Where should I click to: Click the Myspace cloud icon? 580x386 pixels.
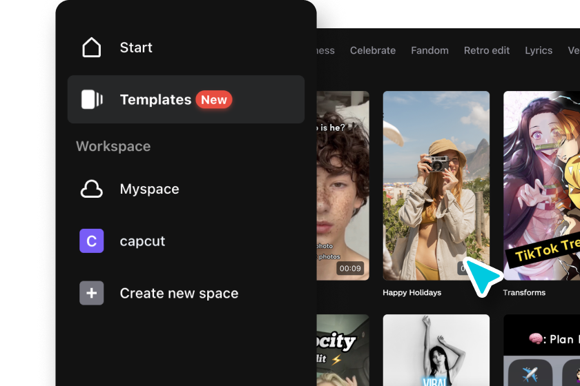(x=91, y=189)
